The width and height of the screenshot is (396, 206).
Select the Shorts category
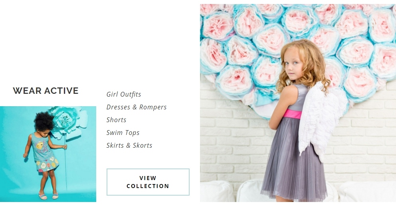tap(116, 120)
